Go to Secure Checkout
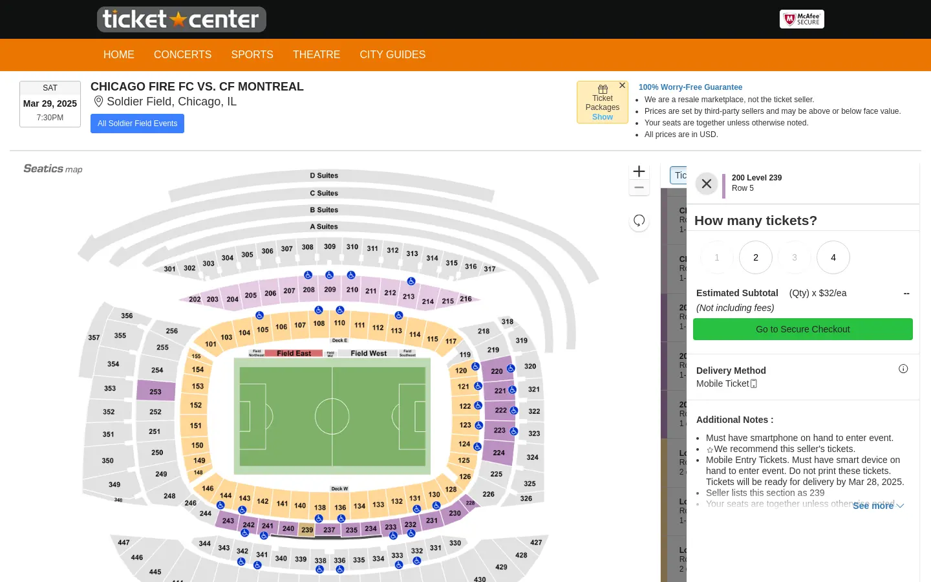The width and height of the screenshot is (931, 582). (802, 329)
